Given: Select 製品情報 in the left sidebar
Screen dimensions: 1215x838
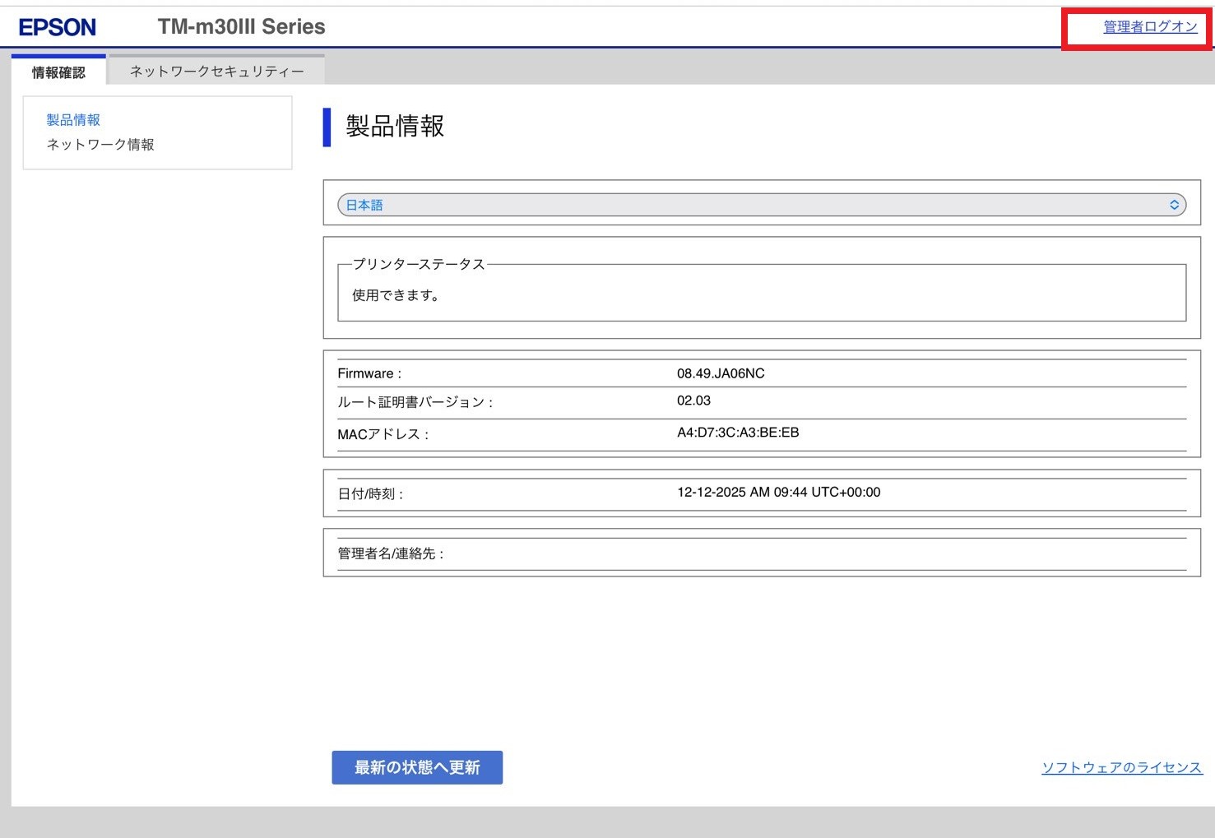Looking at the screenshot, I should pyautogui.click(x=73, y=120).
